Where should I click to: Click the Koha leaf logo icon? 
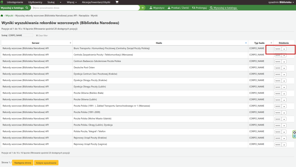pos(3,2)
